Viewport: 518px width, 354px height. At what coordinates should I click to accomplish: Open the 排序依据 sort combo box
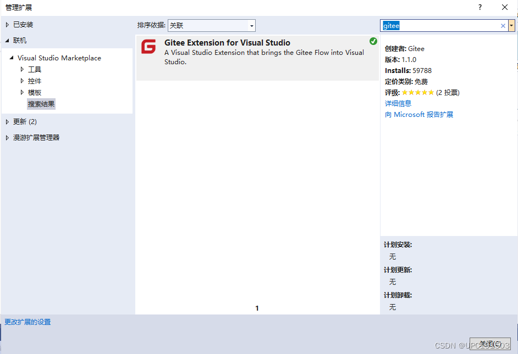click(211, 26)
